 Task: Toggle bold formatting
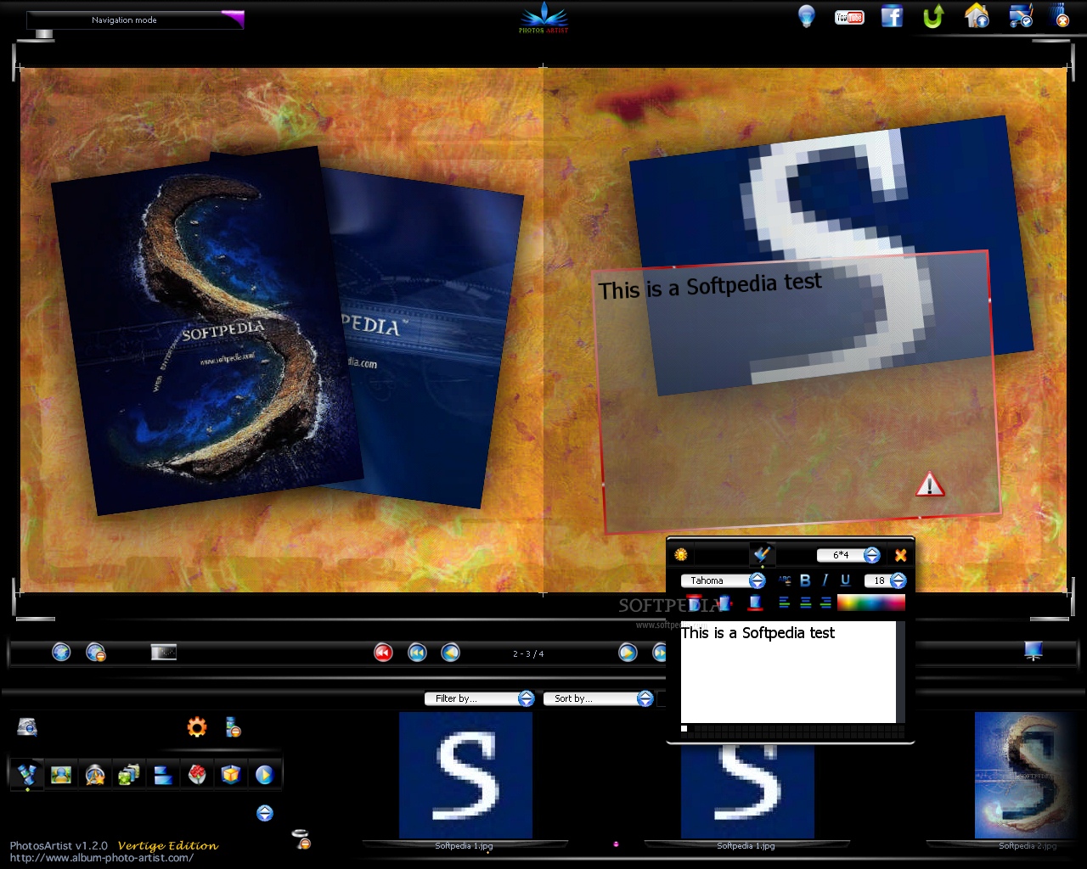click(x=805, y=580)
